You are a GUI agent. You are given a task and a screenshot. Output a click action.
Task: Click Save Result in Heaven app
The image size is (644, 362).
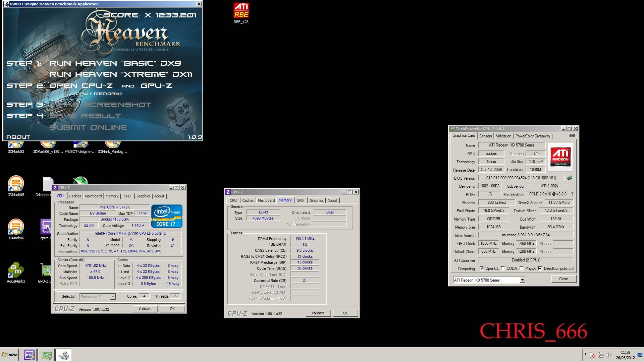point(85,116)
